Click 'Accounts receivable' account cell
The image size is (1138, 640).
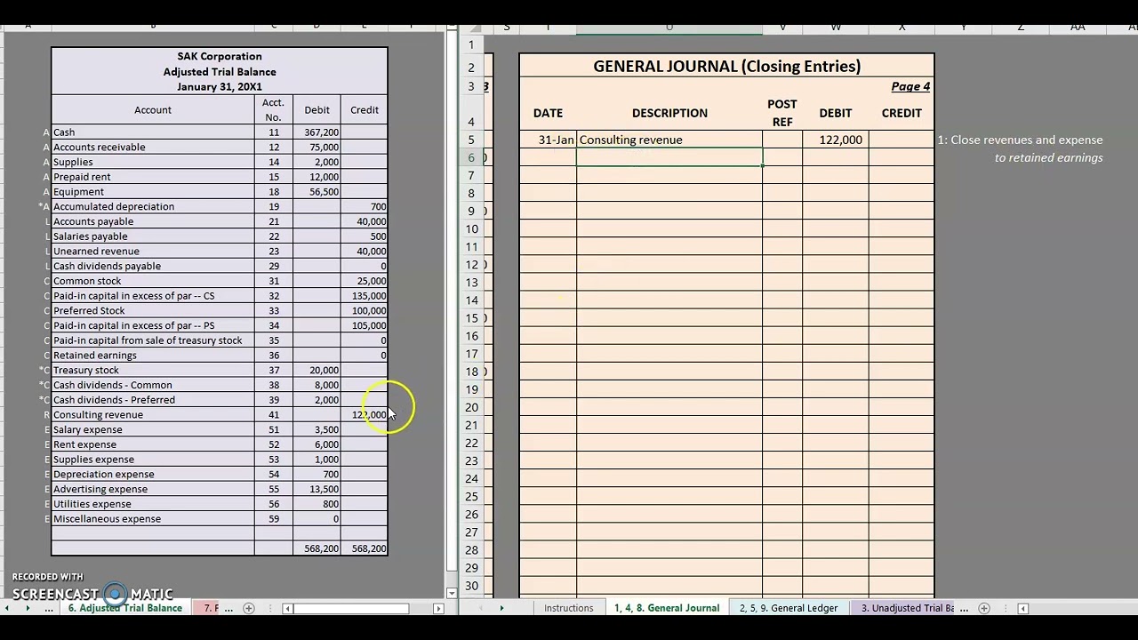tap(153, 147)
